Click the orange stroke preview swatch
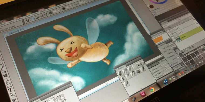This screenshot has width=205, height=102. [158, 39]
